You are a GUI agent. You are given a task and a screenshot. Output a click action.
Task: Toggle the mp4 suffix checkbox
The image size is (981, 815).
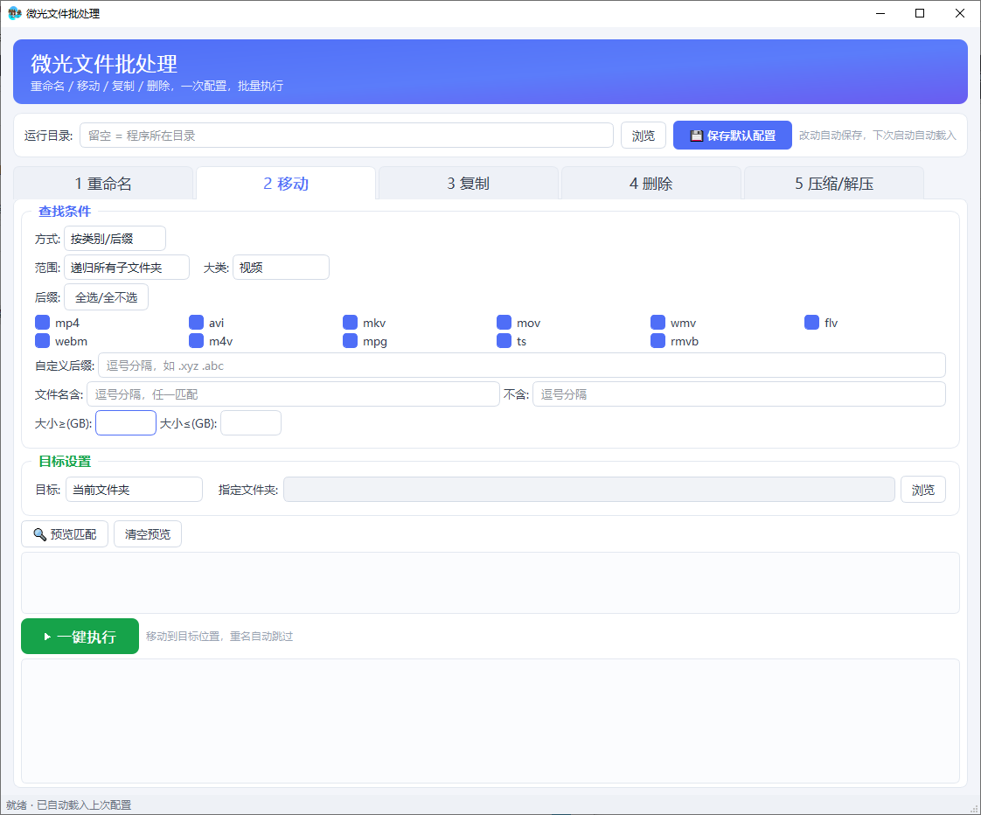tap(43, 323)
